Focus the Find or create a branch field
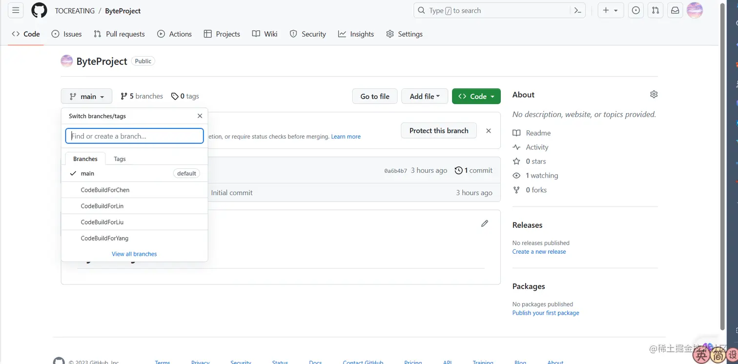Viewport: 738px width, 364px height. (134, 136)
